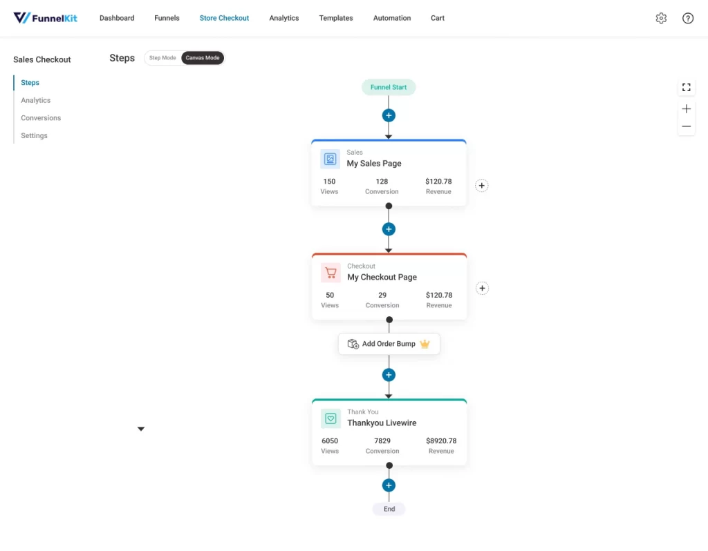
Task: Open Settings in the sidebar
Action: 34,136
